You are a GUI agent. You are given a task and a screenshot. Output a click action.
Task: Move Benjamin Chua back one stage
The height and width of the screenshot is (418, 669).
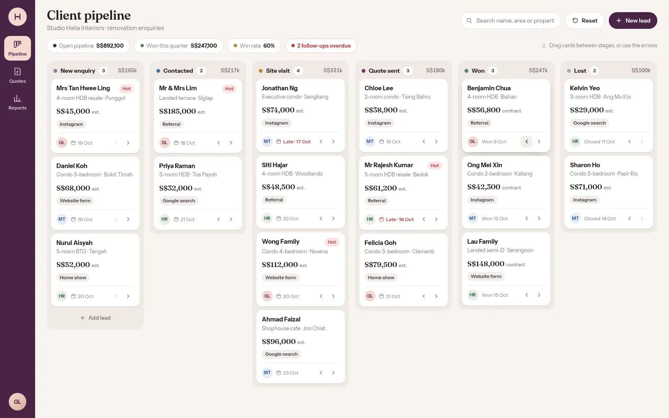(526, 142)
